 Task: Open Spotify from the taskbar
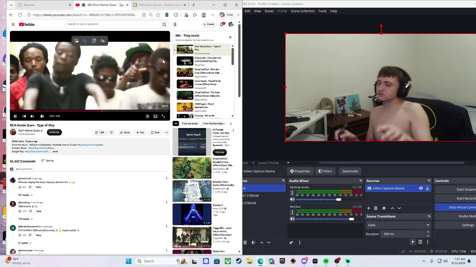326,261
